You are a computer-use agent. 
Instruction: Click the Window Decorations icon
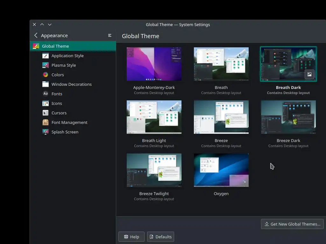pos(45,84)
